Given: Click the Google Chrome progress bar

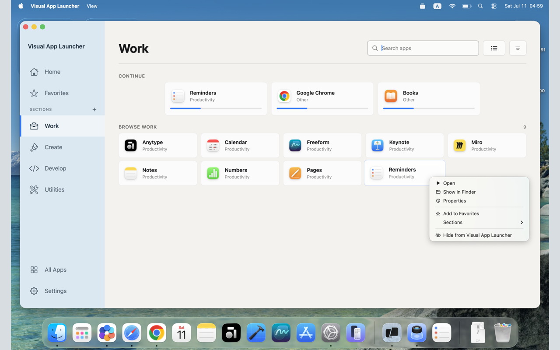Looking at the screenshot, I should pos(322,108).
